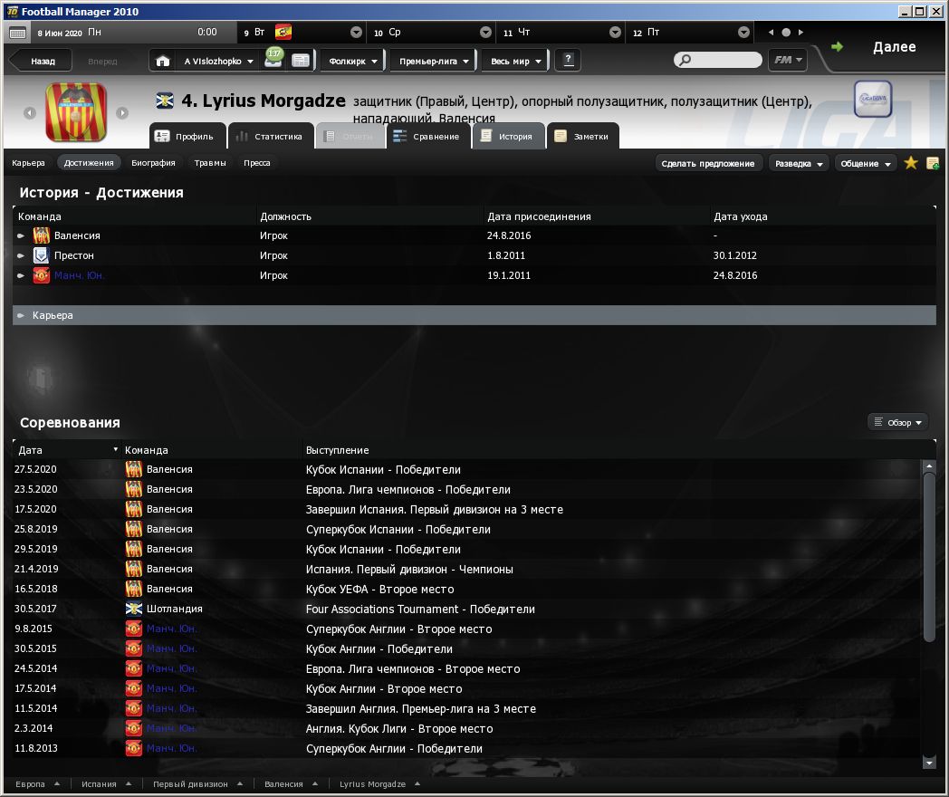The height and width of the screenshot is (797, 949).
Task: Open the calendar icon in date bar
Action: coord(17,33)
